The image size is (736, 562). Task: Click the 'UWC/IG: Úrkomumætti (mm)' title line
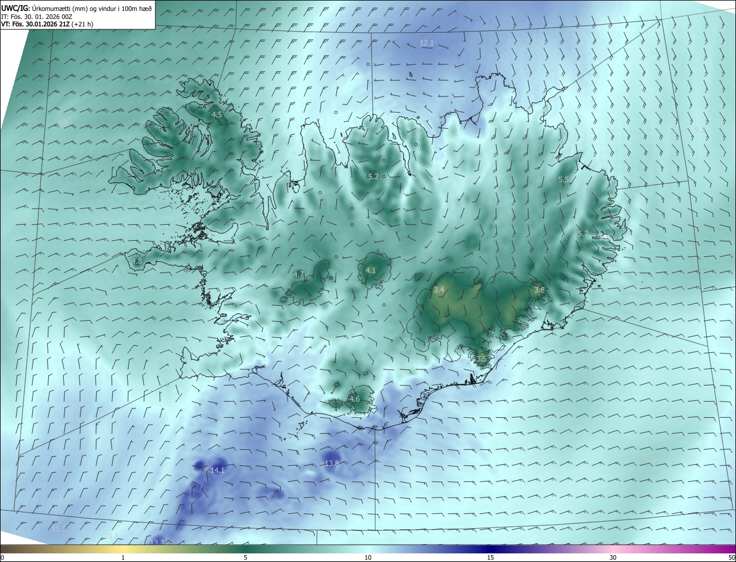click(x=76, y=8)
